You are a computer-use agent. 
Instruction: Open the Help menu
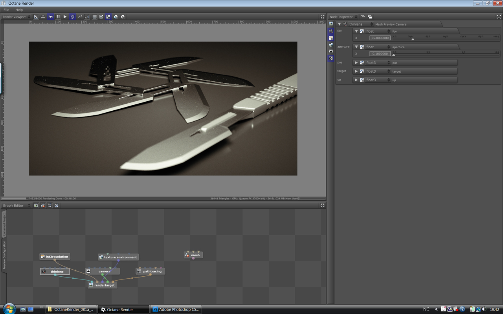click(19, 10)
